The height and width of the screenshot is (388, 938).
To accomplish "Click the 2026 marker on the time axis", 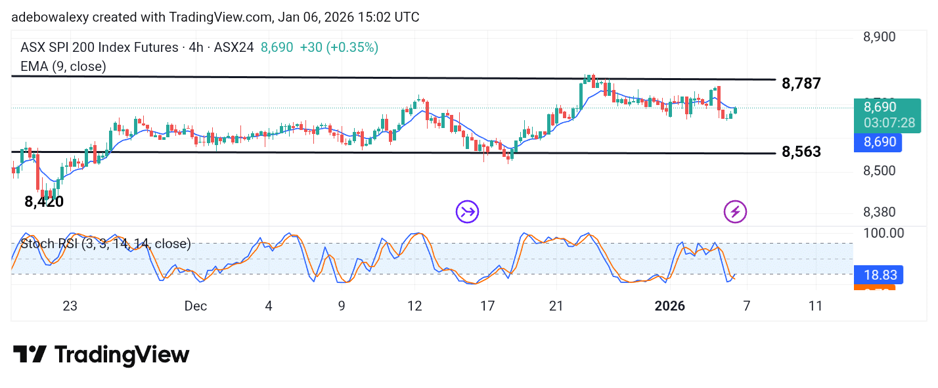I will [670, 306].
